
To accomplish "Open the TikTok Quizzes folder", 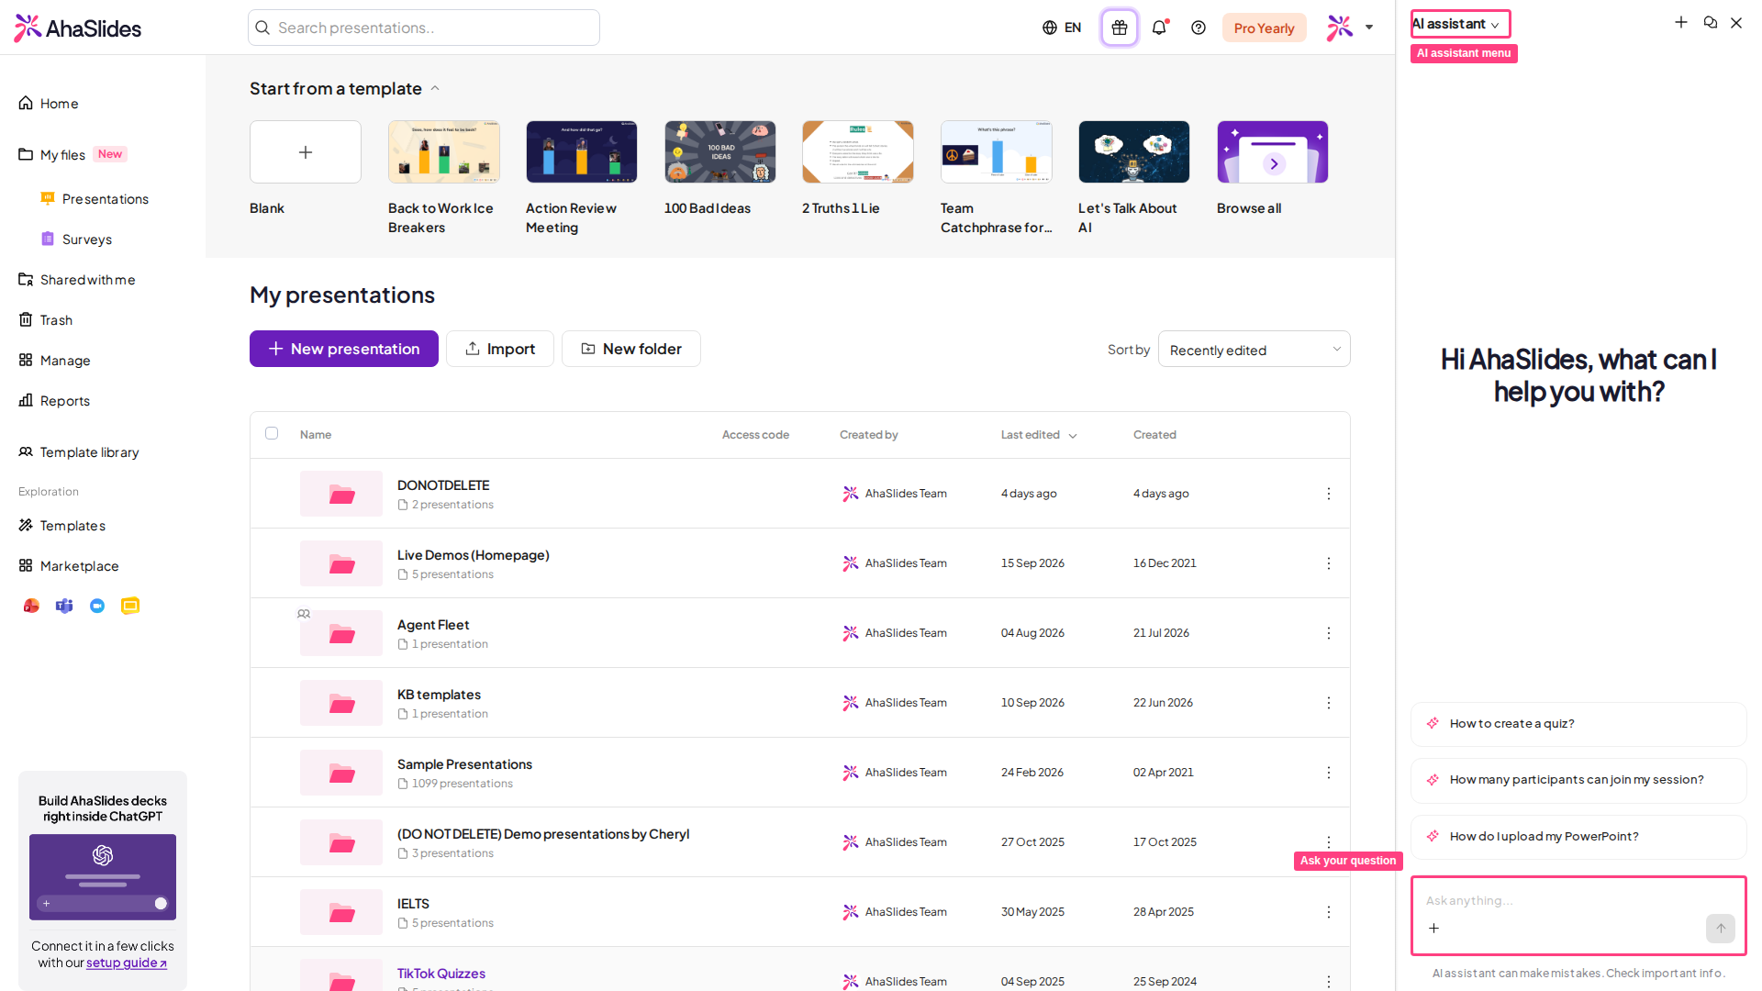I will click(x=441, y=974).
